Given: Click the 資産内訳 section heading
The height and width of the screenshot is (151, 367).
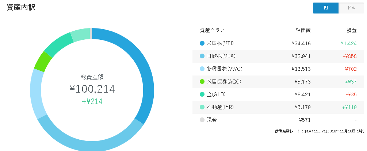Looking at the screenshot, I should click(20, 8).
